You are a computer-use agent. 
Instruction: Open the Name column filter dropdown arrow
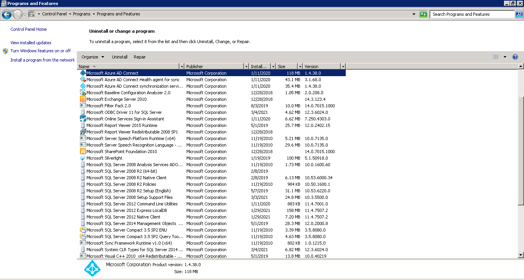click(182, 66)
